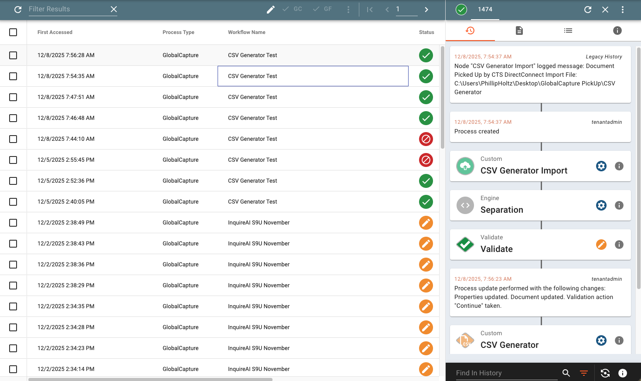Click info icon on Separation node
Viewport: 641px width, 381px height.
point(619,205)
